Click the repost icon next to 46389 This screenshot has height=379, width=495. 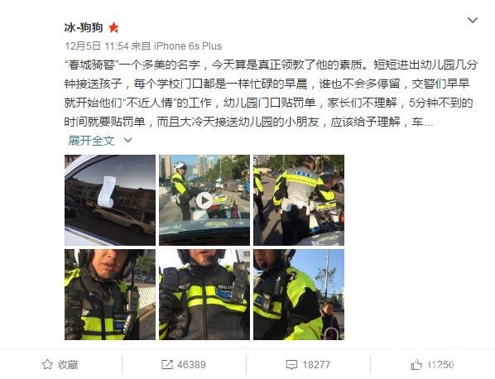(x=167, y=364)
